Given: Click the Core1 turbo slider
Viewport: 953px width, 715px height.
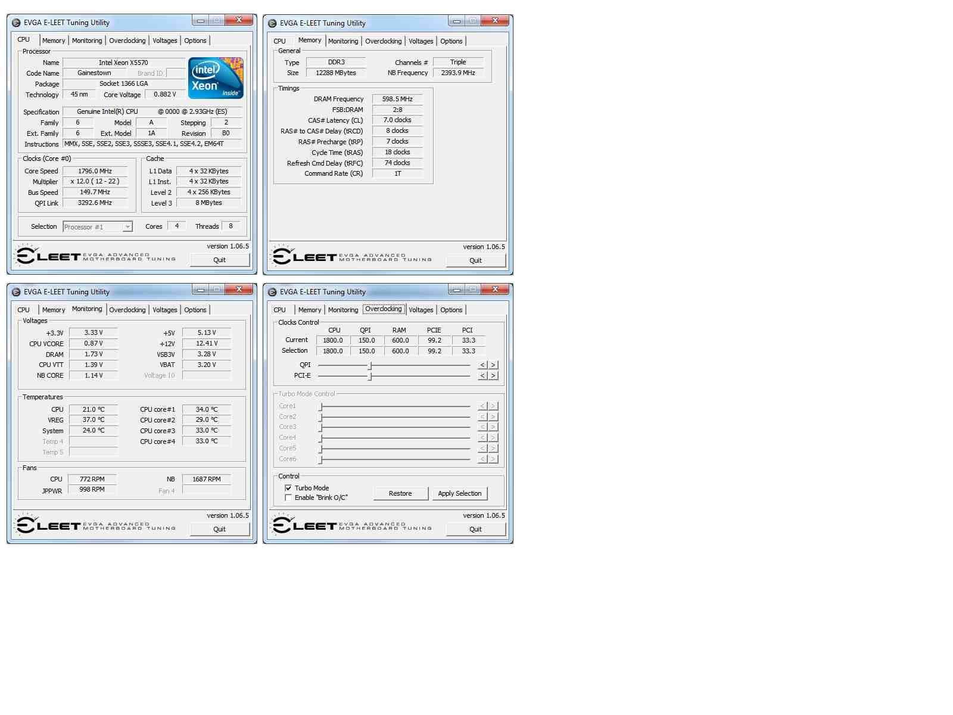Looking at the screenshot, I should (394, 406).
